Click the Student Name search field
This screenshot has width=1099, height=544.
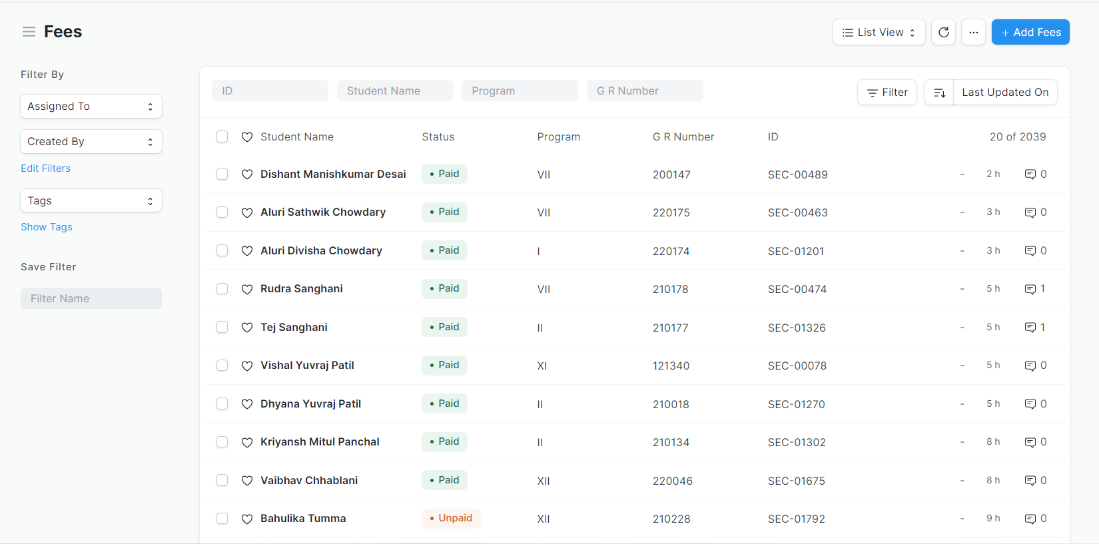tap(395, 91)
